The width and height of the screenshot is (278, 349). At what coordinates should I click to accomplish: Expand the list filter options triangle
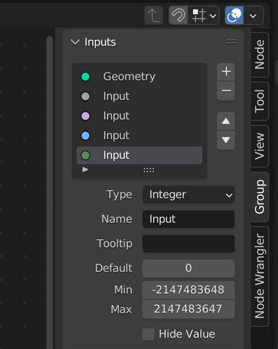click(85, 170)
